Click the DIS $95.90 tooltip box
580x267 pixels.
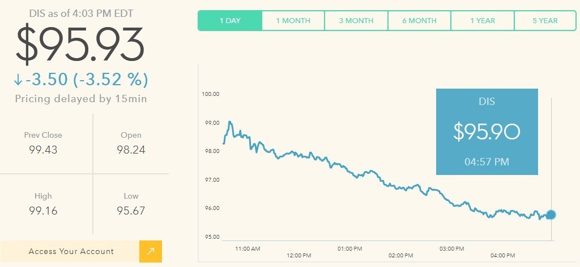[x=487, y=132]
